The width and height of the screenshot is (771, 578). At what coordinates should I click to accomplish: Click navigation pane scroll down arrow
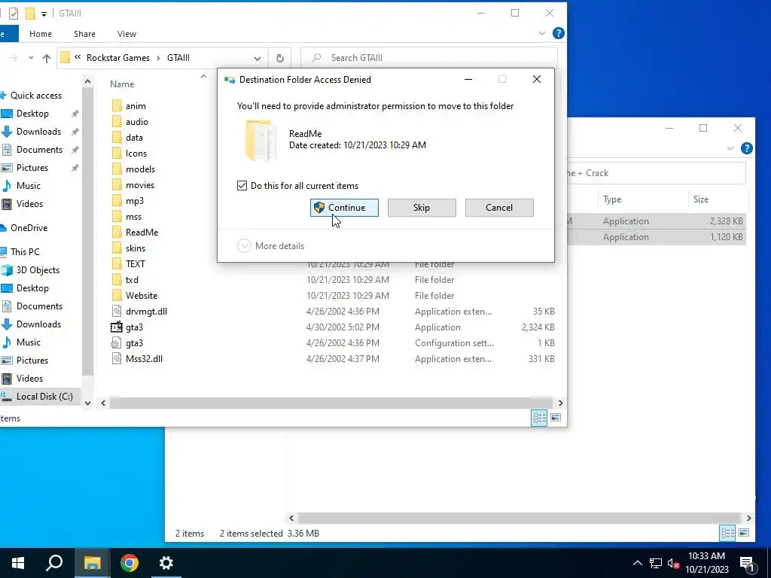(87, 403)
